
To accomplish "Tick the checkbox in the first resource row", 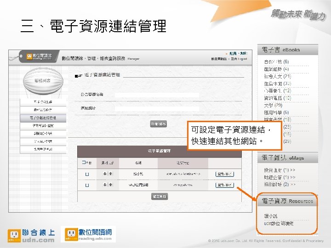I will pos(87,174).
